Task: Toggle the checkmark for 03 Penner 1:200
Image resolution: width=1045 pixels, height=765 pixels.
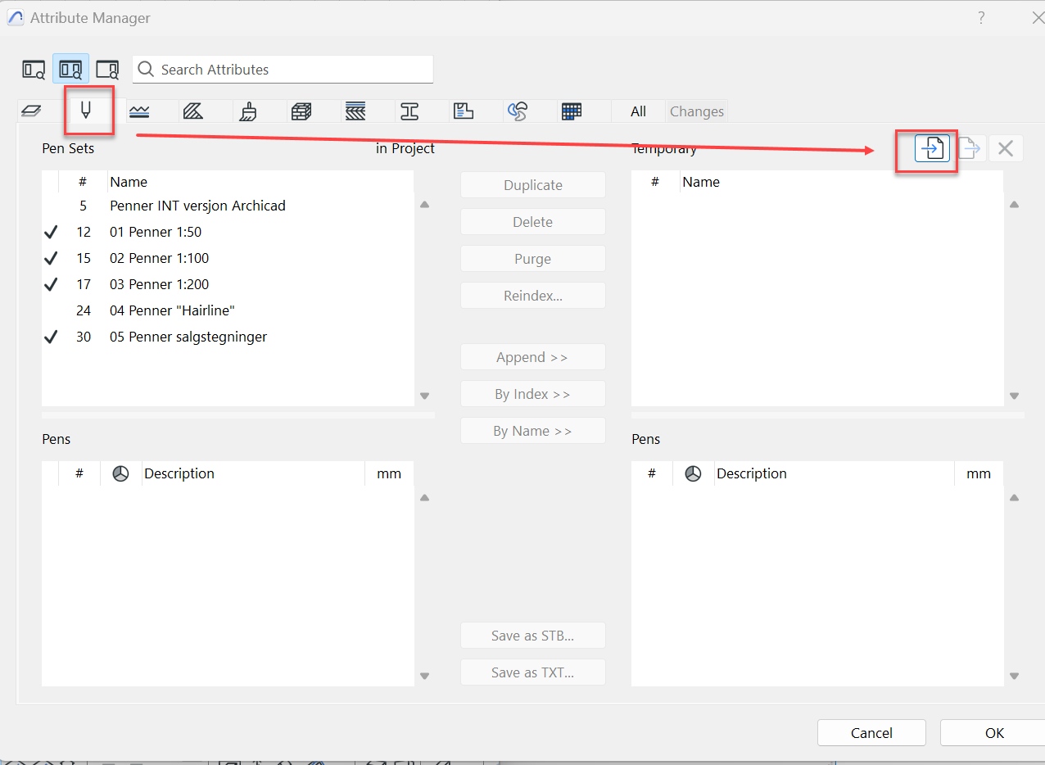Action: [51, 285]
